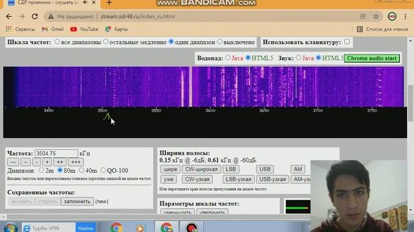
Task: Click the Турбо VPN search box
Action: pos(49,228)
